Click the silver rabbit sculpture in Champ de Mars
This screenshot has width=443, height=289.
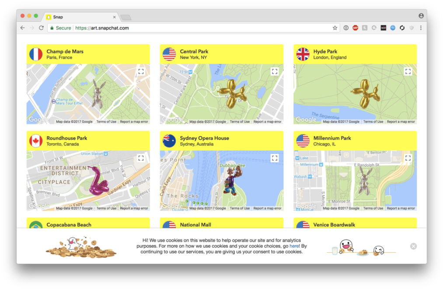click(98, 94)
